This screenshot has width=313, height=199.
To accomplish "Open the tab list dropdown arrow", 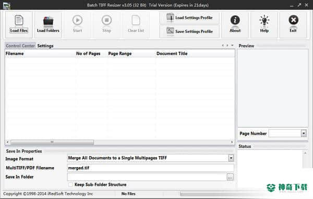I will tap(232, 45).
